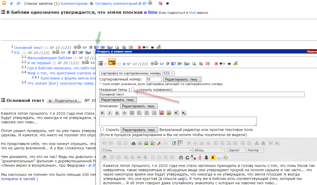Click Редактировать тему next to sort number
Image resolution: width=317 pixels, height=185 pixels.
click(x=182, y=80)
